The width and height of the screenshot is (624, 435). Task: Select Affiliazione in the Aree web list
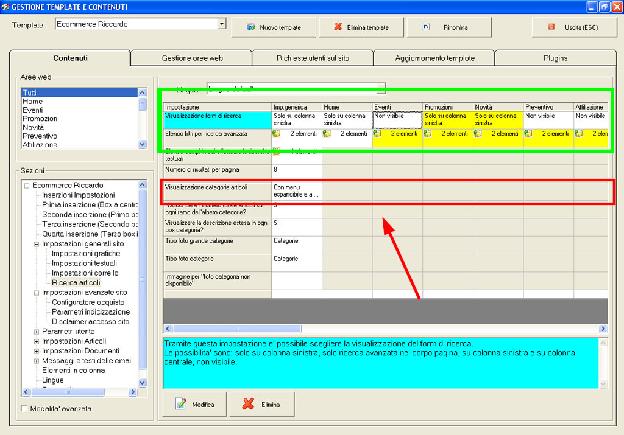(x=79, y=145)
